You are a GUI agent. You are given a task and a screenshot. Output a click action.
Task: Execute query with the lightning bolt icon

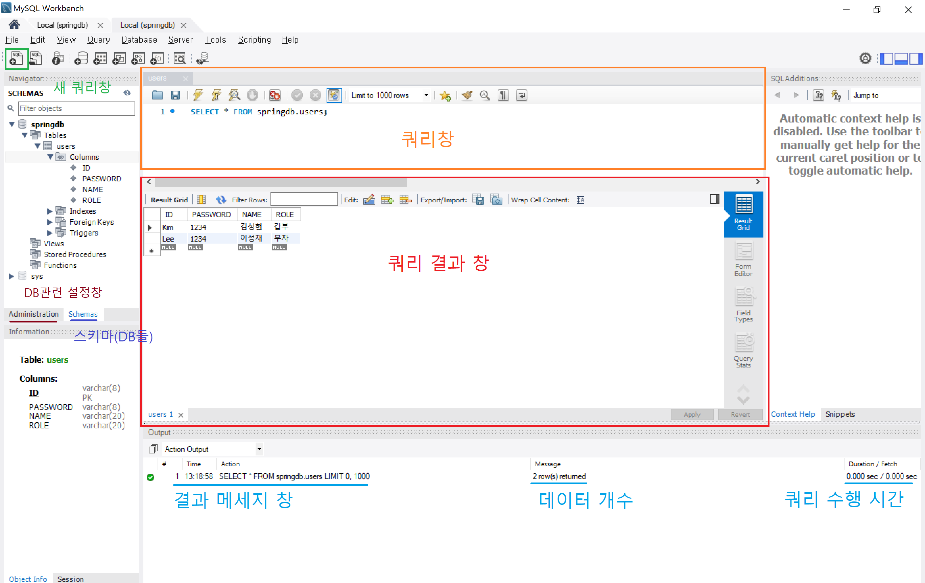tap(198, 95)
